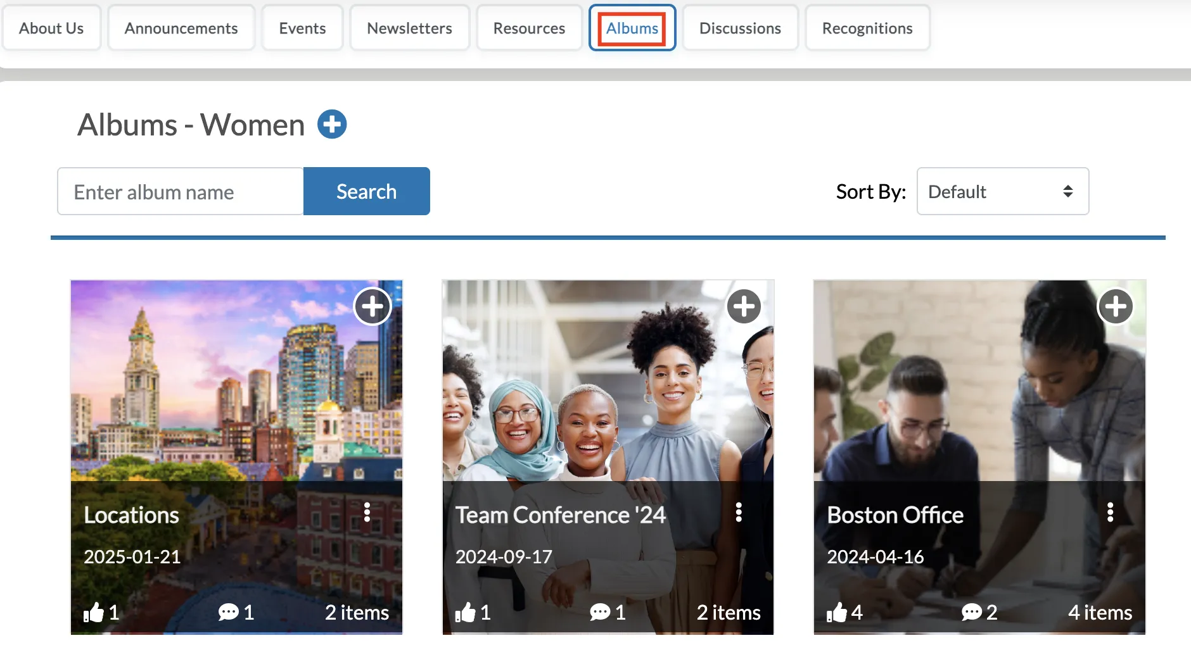The height and width of the screenshot is (657, 1191).
Task: Like the Boston Office album
Action: (837, 612)
